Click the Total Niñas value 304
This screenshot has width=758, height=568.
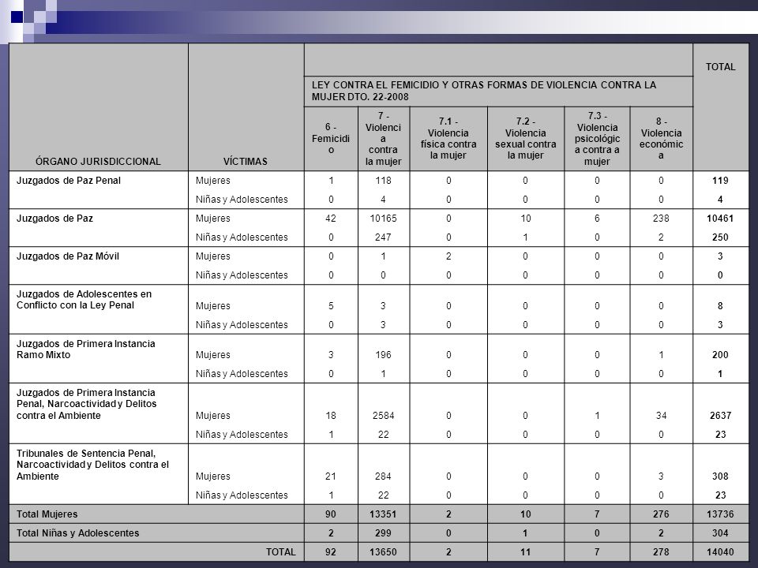[x=720, y=533]
